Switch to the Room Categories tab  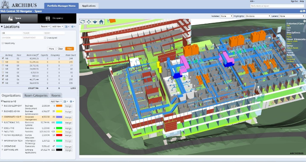36,96
